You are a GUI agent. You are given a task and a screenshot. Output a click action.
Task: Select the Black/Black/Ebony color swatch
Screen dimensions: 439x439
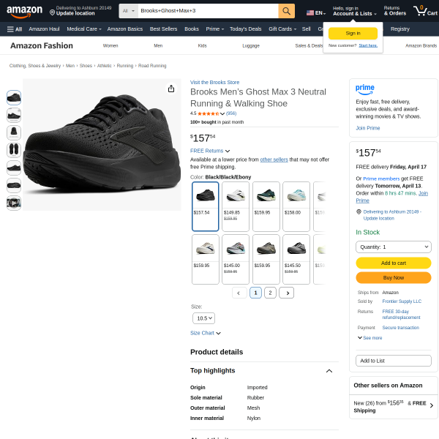(x=205, y=206)
